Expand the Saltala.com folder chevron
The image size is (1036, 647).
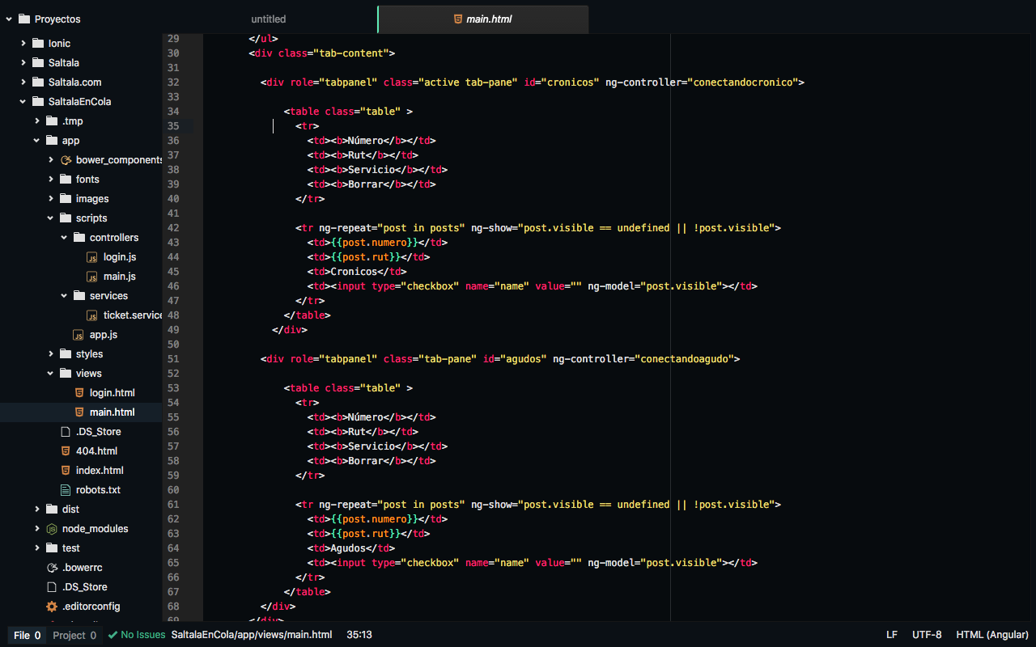click(x=23, y=82)
